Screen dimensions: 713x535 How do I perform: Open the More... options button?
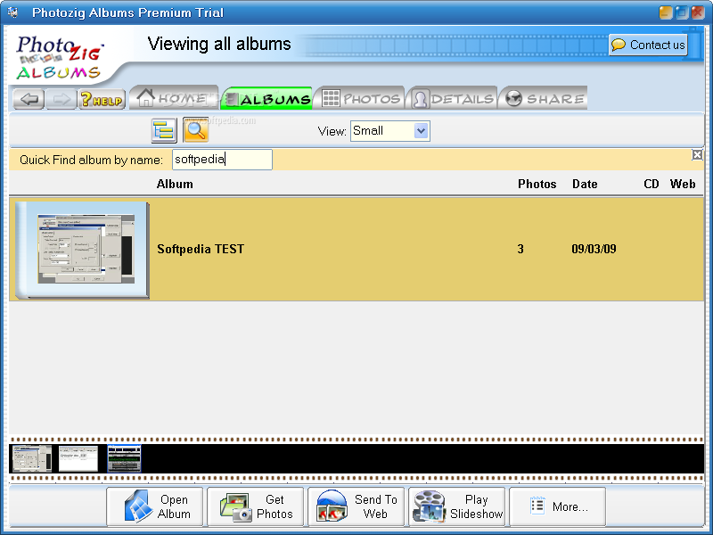tap(558, 506)
